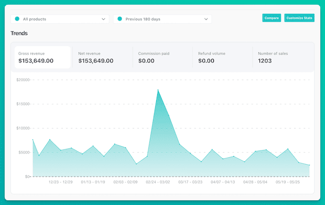This screenshot has width=325, height=205.
Task: Open the All products dropdown
Action: click(60, 19)
